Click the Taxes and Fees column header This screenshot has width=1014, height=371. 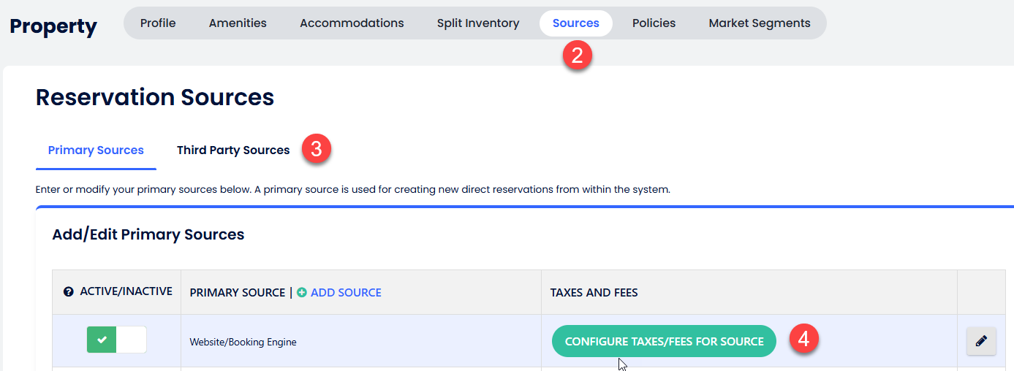pos(594,293)
